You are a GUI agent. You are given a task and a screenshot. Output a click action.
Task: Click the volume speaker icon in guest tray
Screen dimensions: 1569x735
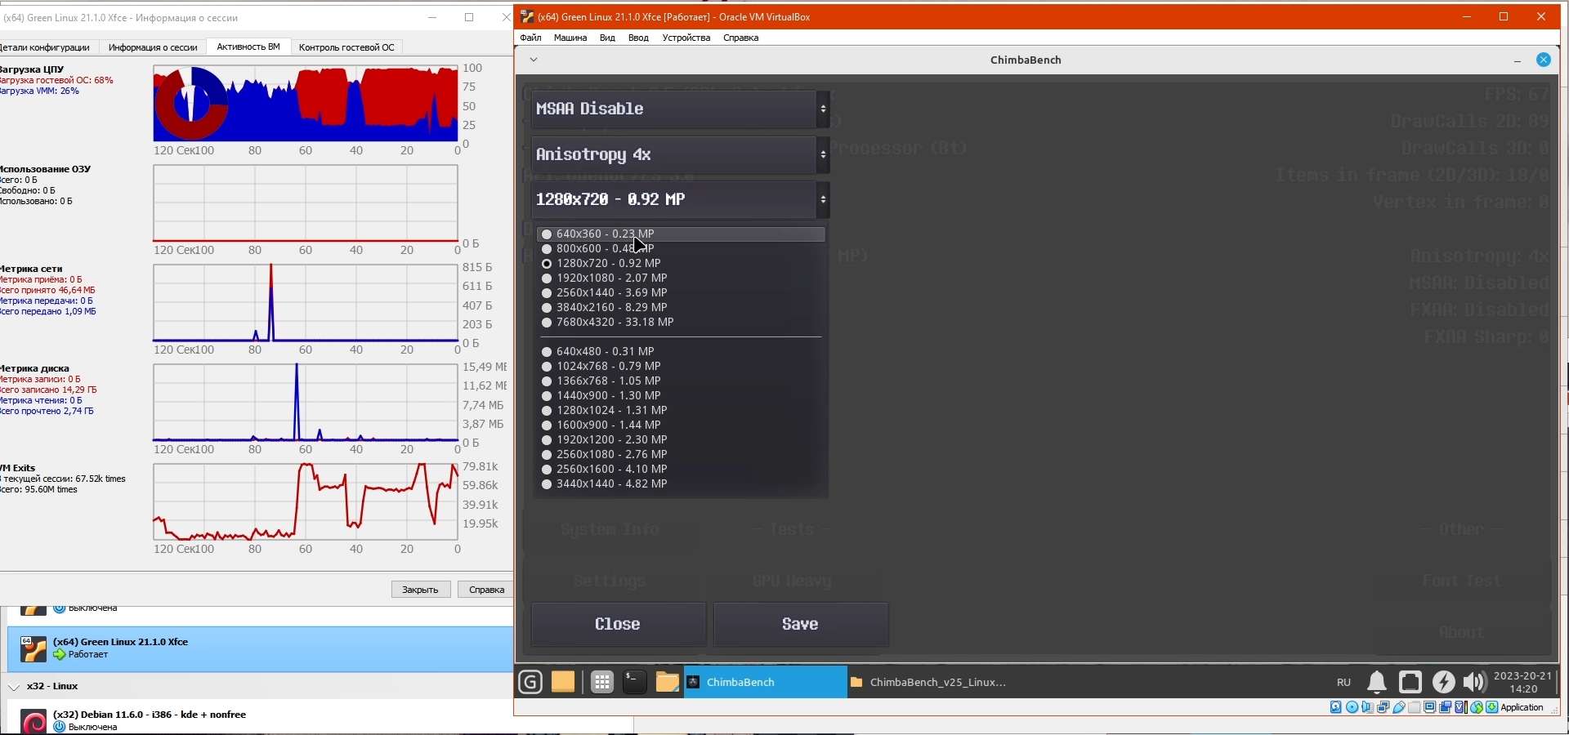click(1474, 682)
